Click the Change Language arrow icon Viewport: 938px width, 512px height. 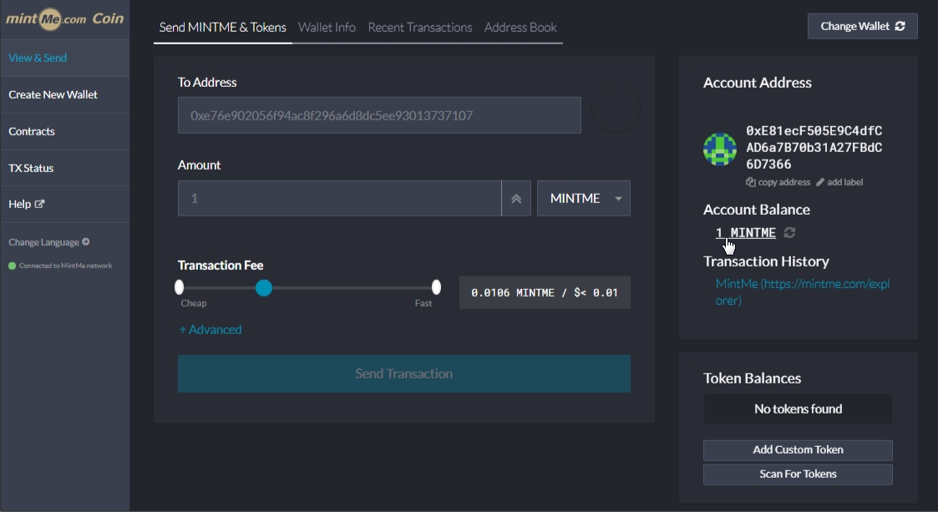[86, 242]
